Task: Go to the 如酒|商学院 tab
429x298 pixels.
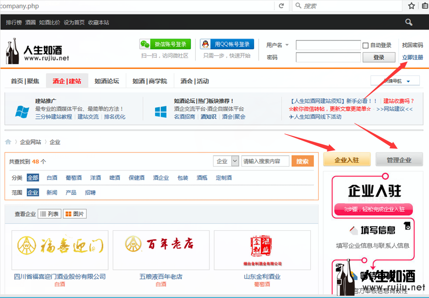Action: (x=150, y=81)
